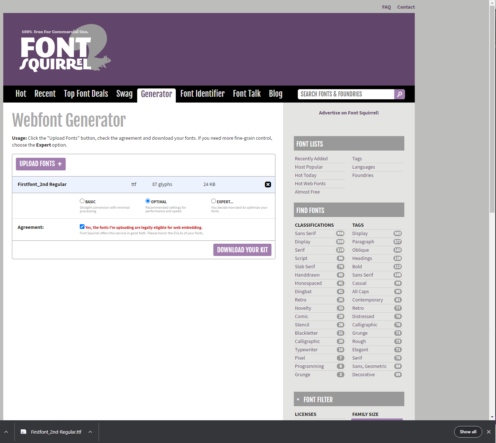
Task: Click the Sans Serif count badge 456
Action: point(340,234)
